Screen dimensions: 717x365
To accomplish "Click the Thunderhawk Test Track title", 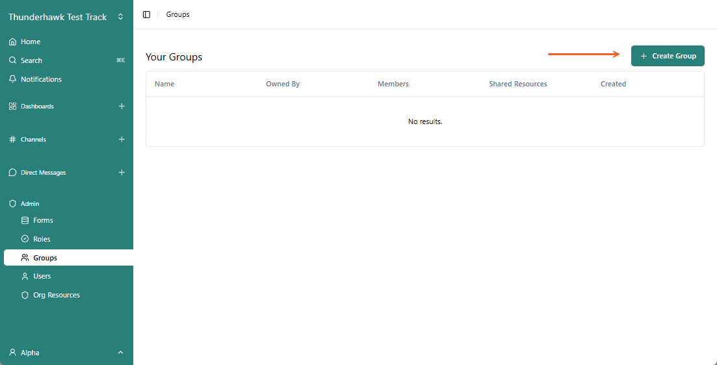I will (x=58, y=17).
